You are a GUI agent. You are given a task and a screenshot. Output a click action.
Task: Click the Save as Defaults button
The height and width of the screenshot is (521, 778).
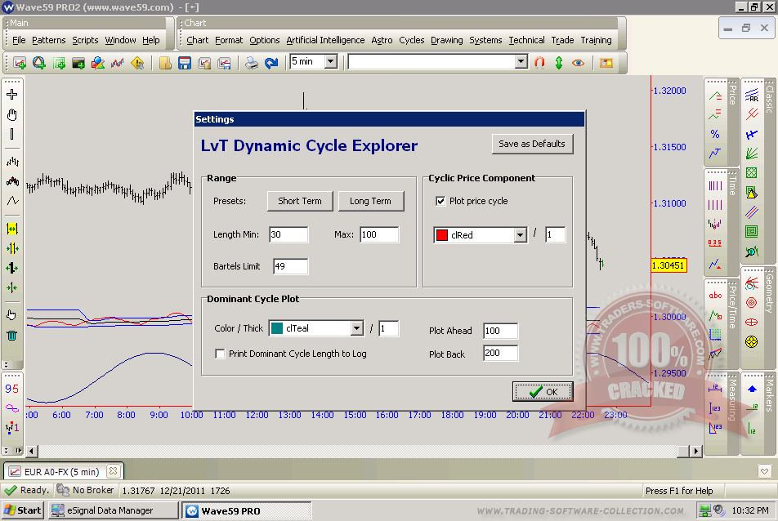point(532,144)
